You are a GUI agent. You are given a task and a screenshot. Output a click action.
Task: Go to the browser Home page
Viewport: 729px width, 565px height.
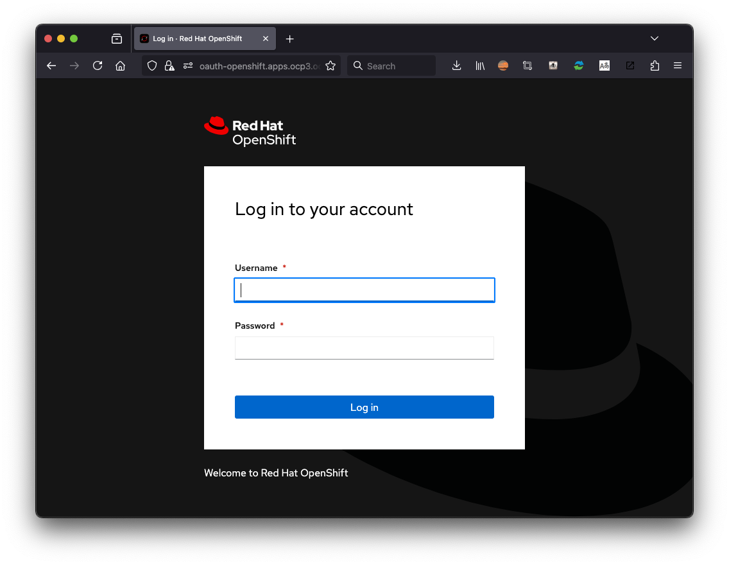point(121,66)
